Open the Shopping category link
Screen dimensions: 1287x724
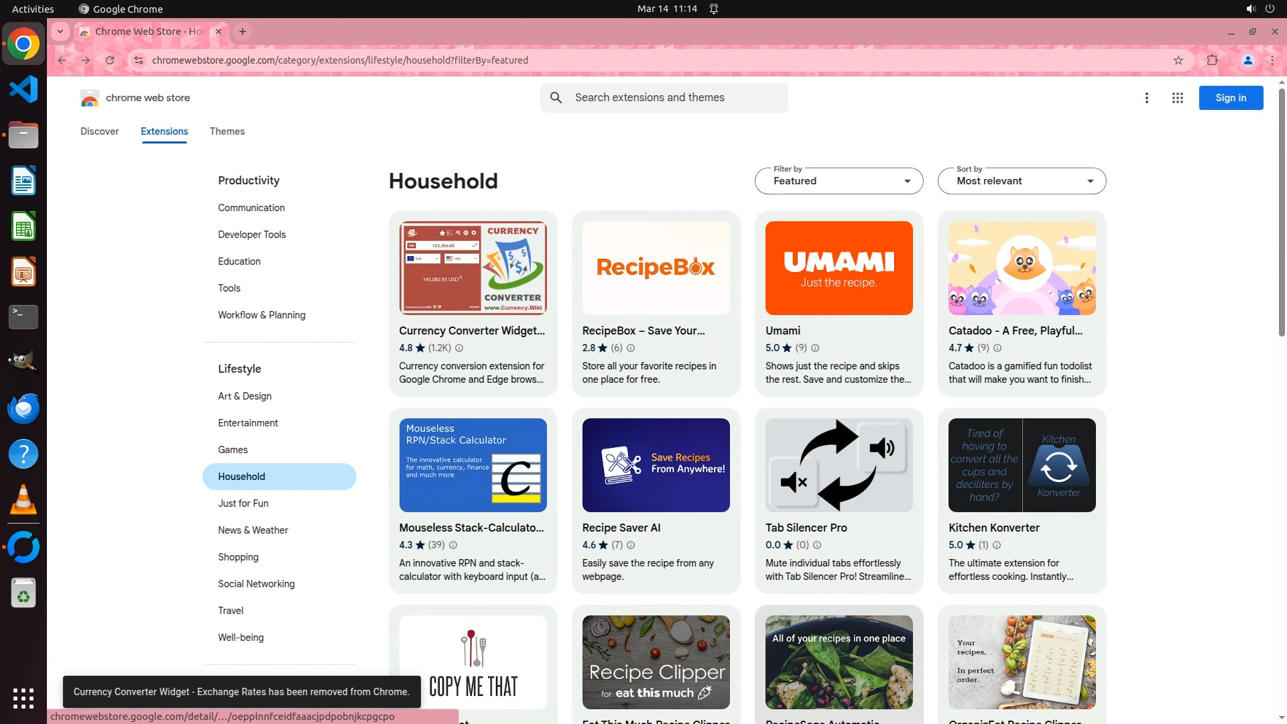238,557
